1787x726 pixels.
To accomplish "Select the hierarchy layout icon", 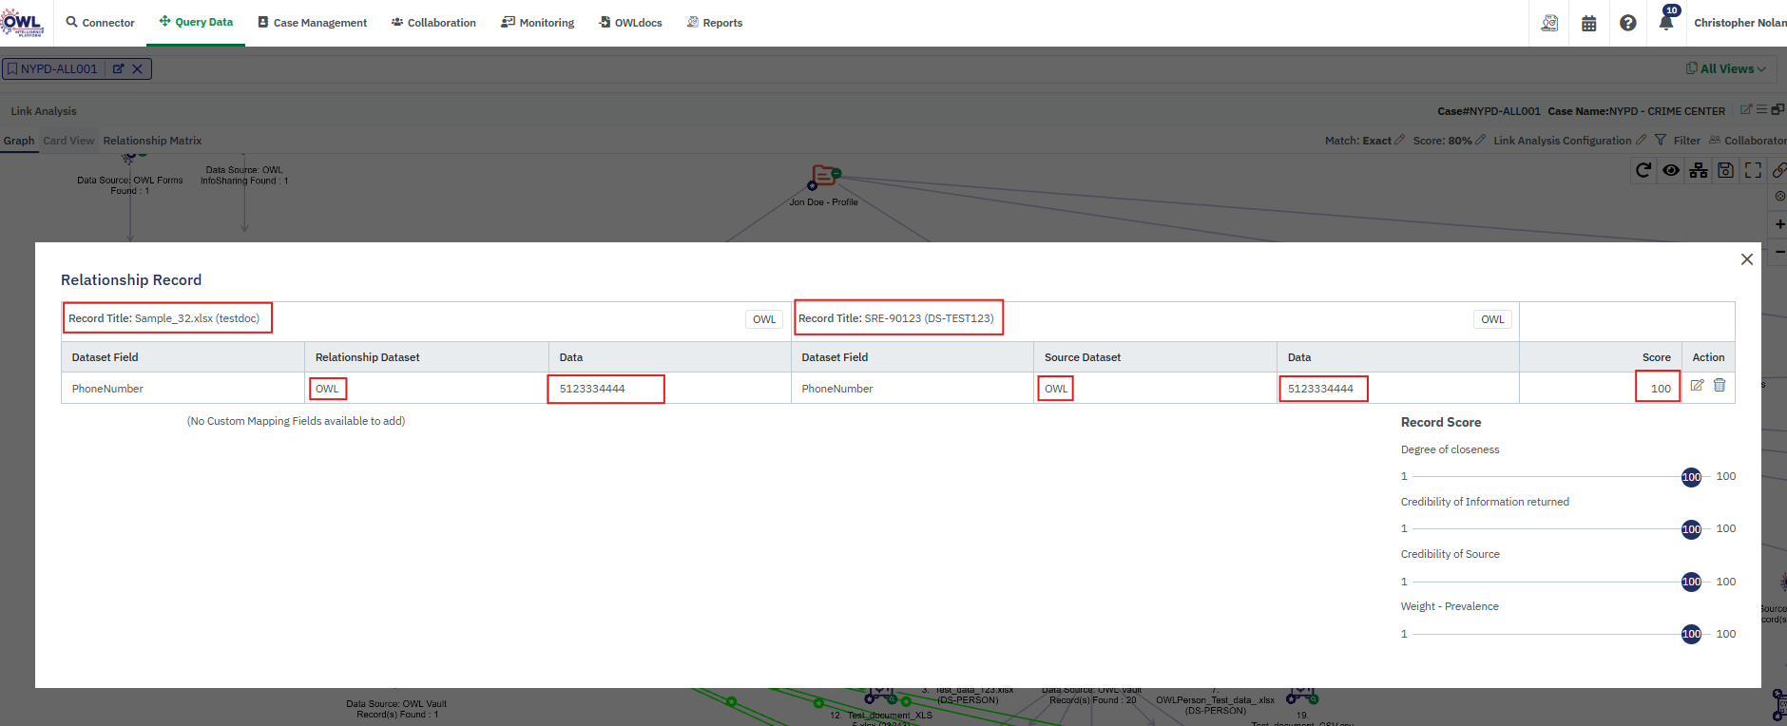I will point(1698,170).
